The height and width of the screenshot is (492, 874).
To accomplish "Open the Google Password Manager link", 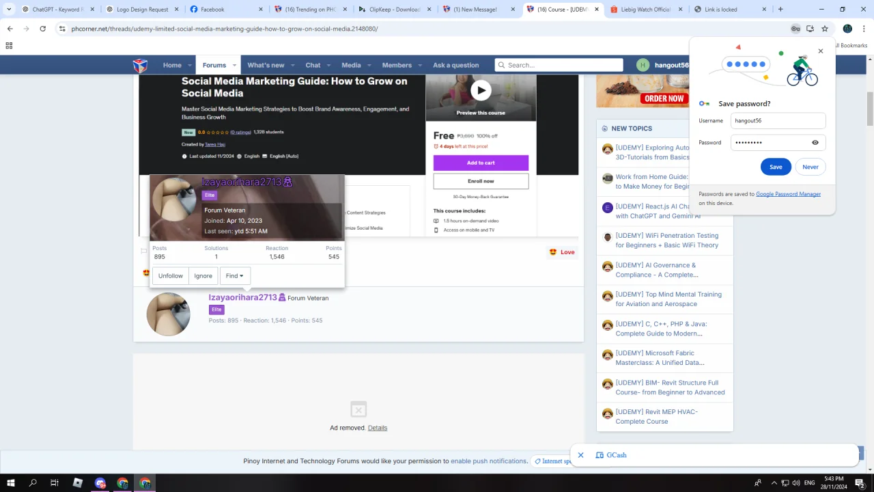I will pos(788,194).
